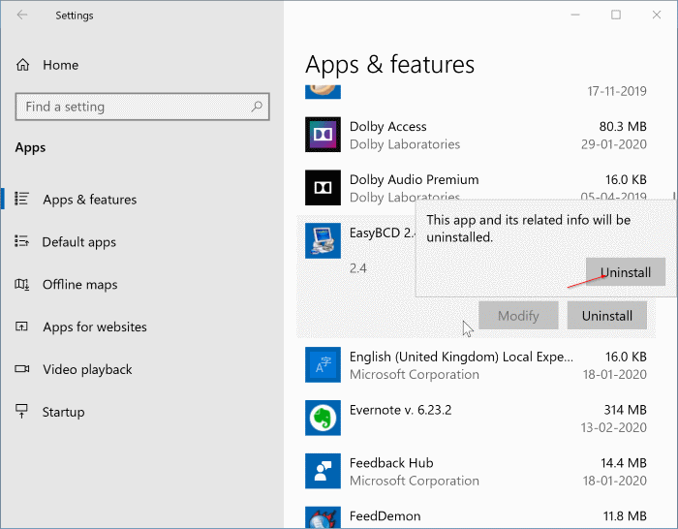The image size is (678, 529).
Task: Click Dolby Laboratories under Dolby Access
Action: click(x=405, y=144)
